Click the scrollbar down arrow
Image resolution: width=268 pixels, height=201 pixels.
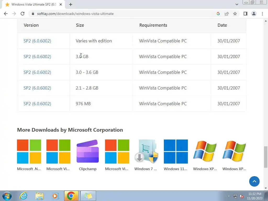coord(266,188)
